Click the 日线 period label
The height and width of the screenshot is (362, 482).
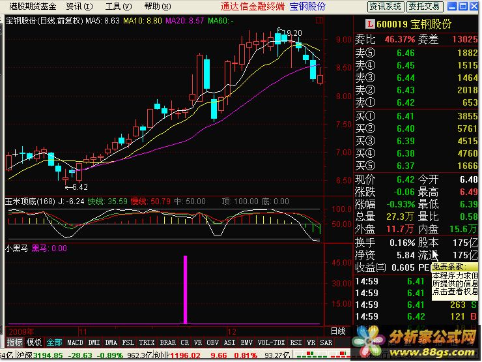338,331
